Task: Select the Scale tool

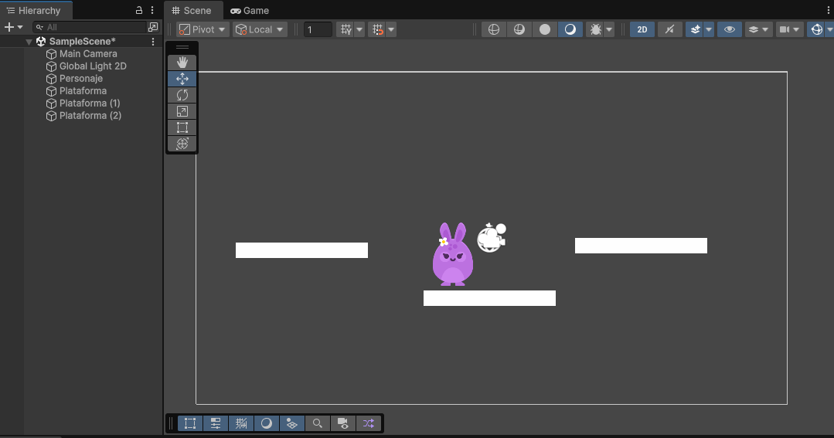Action: 182,111
